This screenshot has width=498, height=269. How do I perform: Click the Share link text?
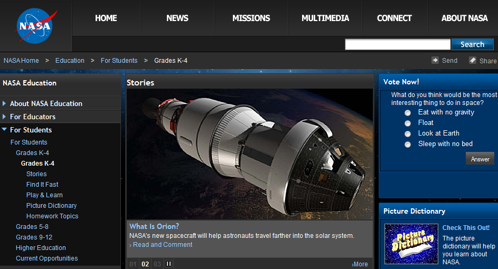pyautogui.click(x=488, y=61)
